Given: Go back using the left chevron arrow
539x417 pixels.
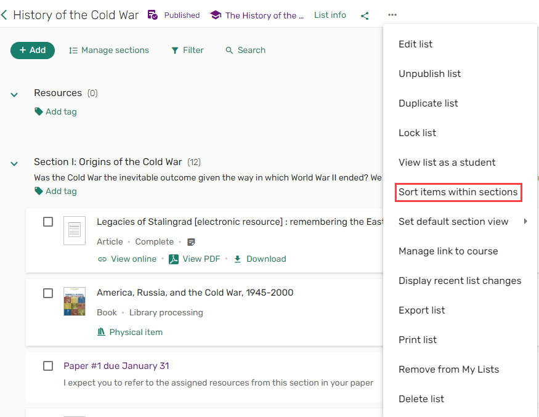Looking at the screenshot, I should pos(4,15).
